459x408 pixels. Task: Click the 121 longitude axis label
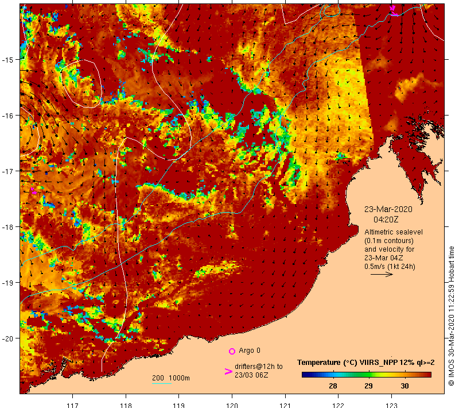tap(285, 405)
